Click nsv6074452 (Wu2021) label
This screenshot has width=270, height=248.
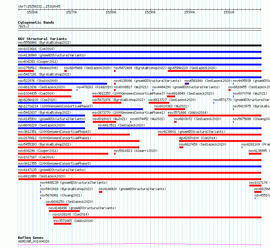tap(147, 119)
